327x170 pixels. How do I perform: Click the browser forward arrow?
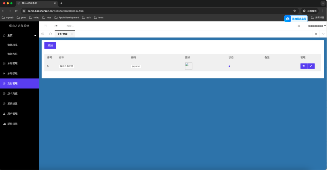(10, 11)
